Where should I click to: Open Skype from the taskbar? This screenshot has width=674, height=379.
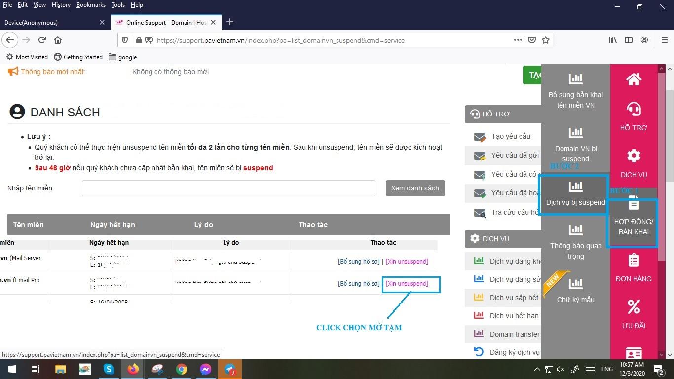[109, 369]
